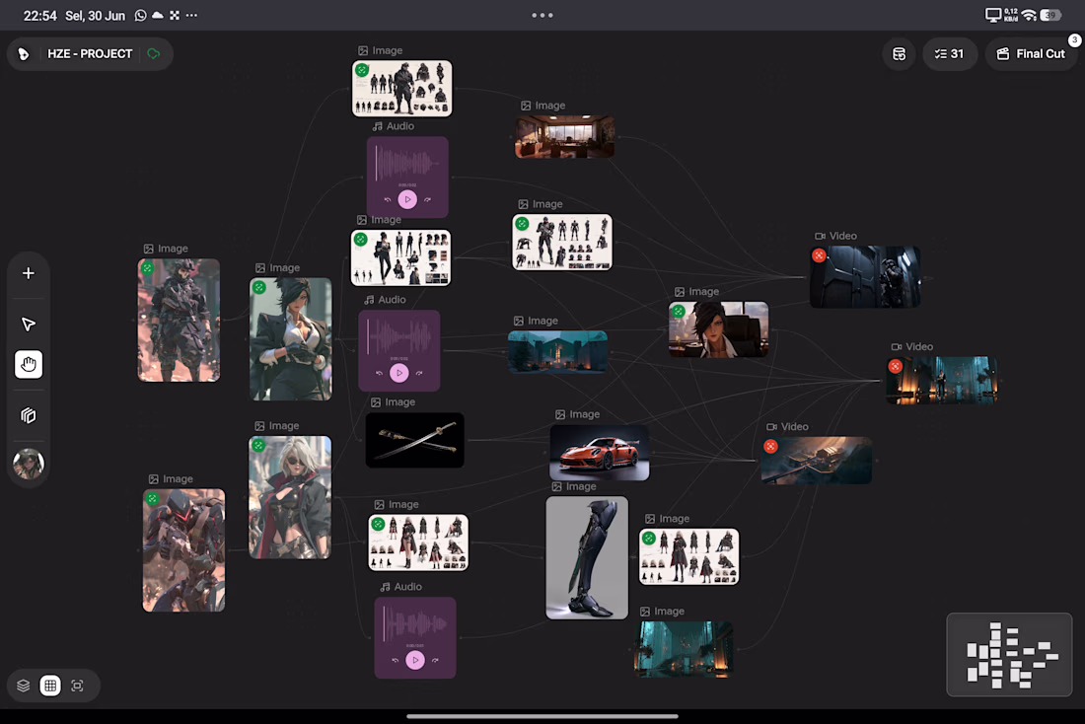This screenshot has width=1085, height=724.
Task: Open the teal city street Video node
Action: point(942,381)
